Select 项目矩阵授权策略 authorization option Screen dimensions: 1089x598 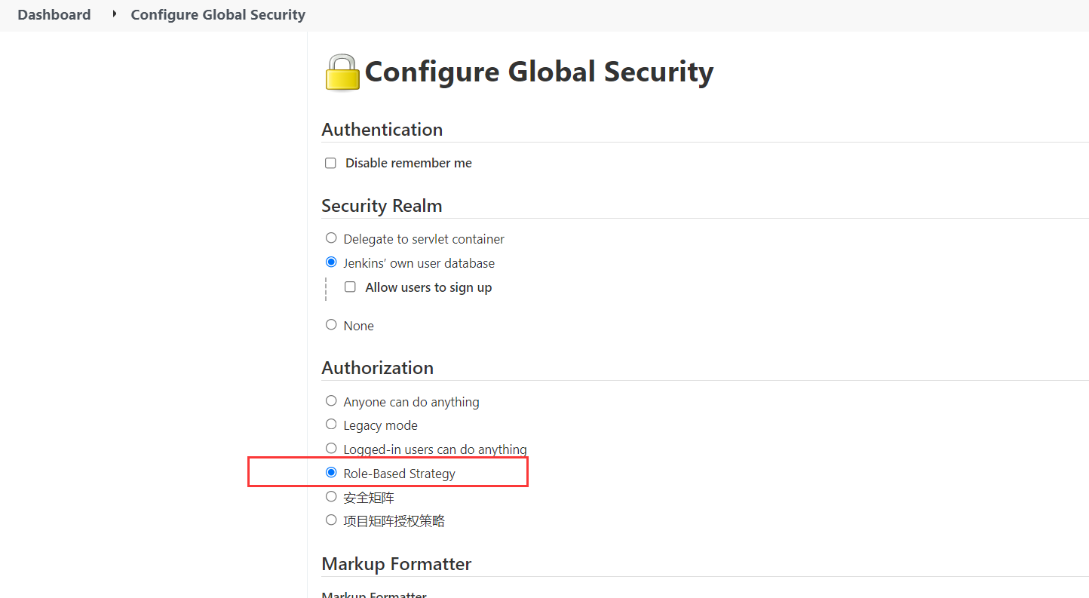pos(331,520)
